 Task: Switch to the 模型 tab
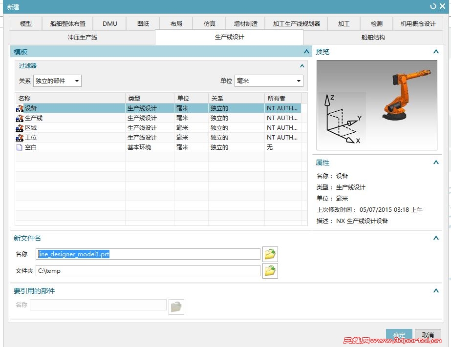tap(25, 23)
